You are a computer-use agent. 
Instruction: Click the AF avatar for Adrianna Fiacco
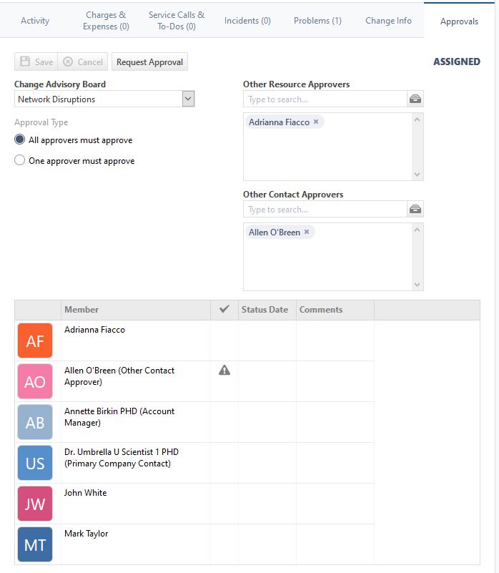[x=35, y=341]
